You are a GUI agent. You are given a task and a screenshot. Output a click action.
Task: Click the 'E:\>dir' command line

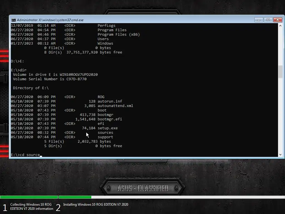click(19, 70)
